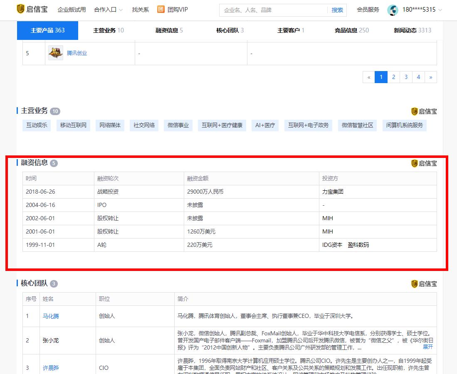Viewport: 457px width, 374px height.
Task: Go to page 2 of products
Action: pyautogui.click(x=393, y=77)
